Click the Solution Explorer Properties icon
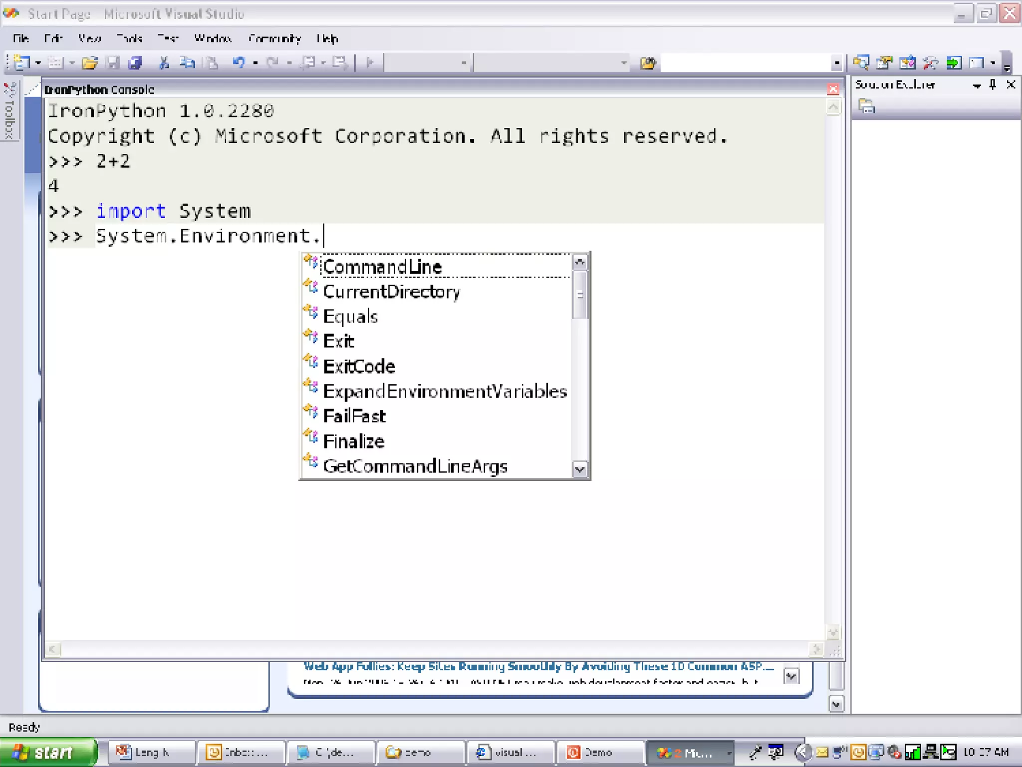The width and height of the screenshot is (1022, 767). click(x=867, y=106)
